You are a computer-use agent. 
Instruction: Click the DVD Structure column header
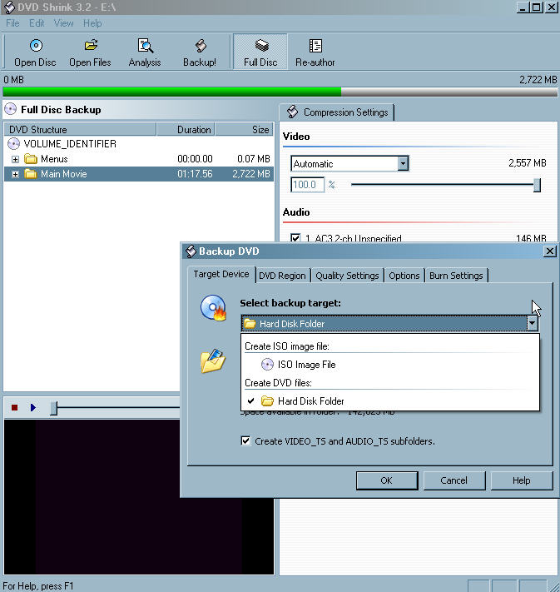coord(80,130)
